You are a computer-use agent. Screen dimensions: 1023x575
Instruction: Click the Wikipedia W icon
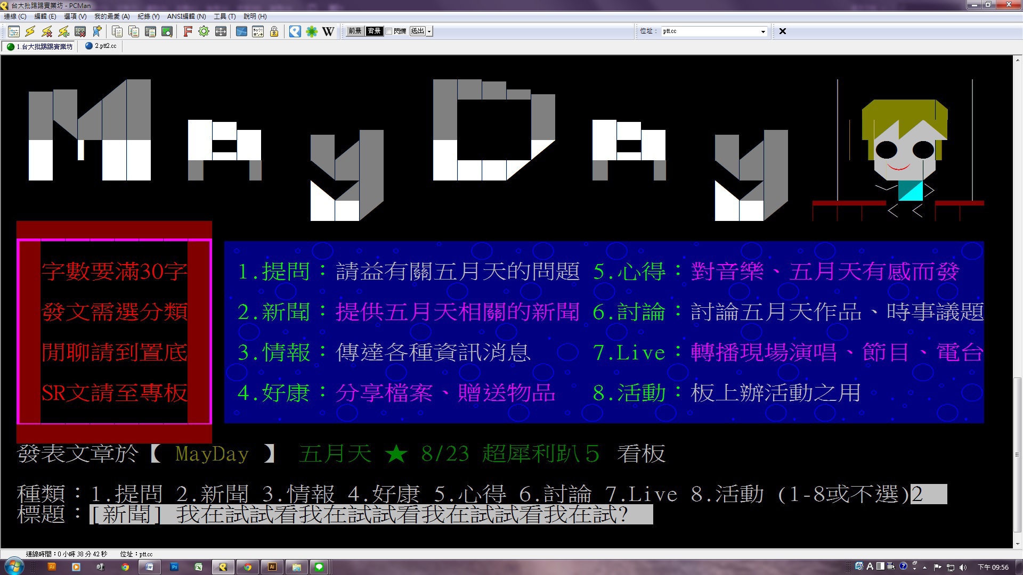pyautogui.click(x=328, y=31)
